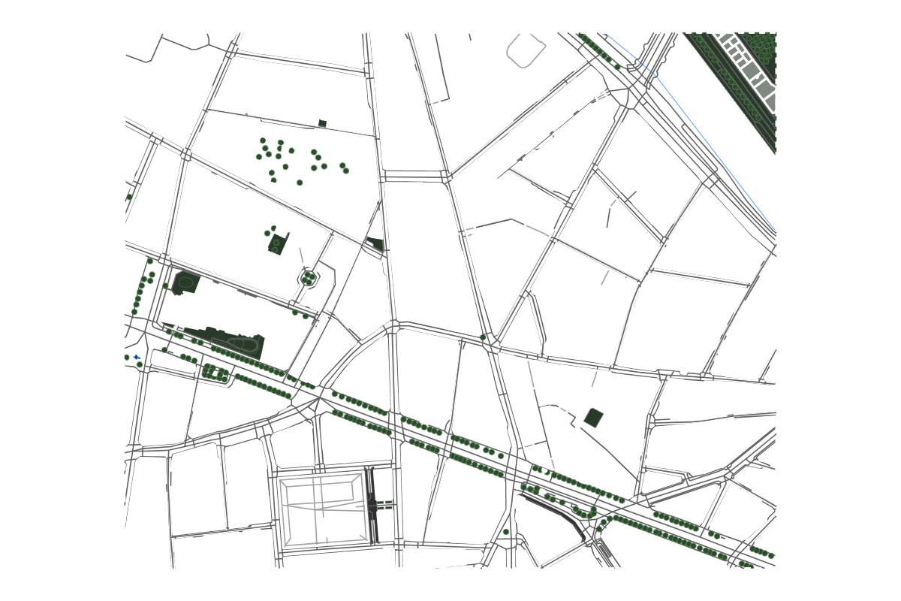Click the dark green building containing two circles
Screen dimensions: 901x601
277,244
